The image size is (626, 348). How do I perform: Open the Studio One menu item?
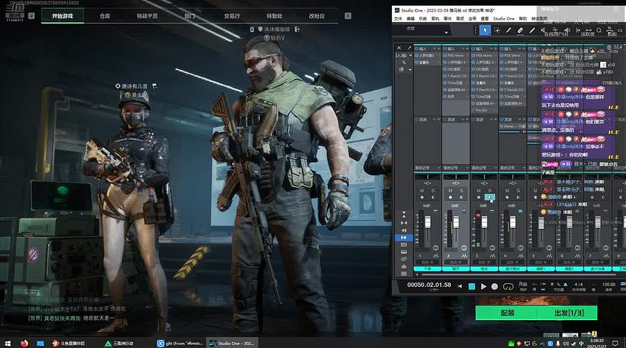coord(504,19)
